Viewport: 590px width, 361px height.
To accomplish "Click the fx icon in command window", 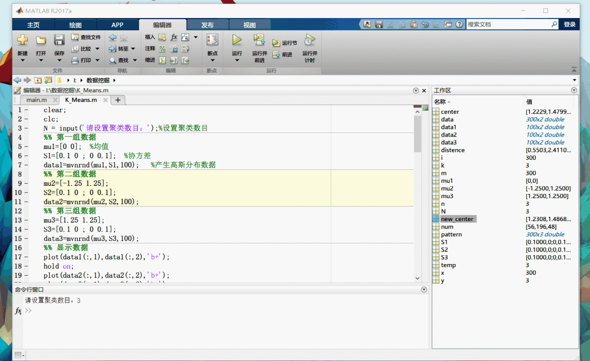I will tap(18, 311).
